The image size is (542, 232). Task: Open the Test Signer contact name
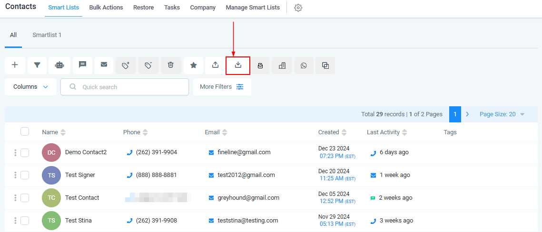click(80, 175)
